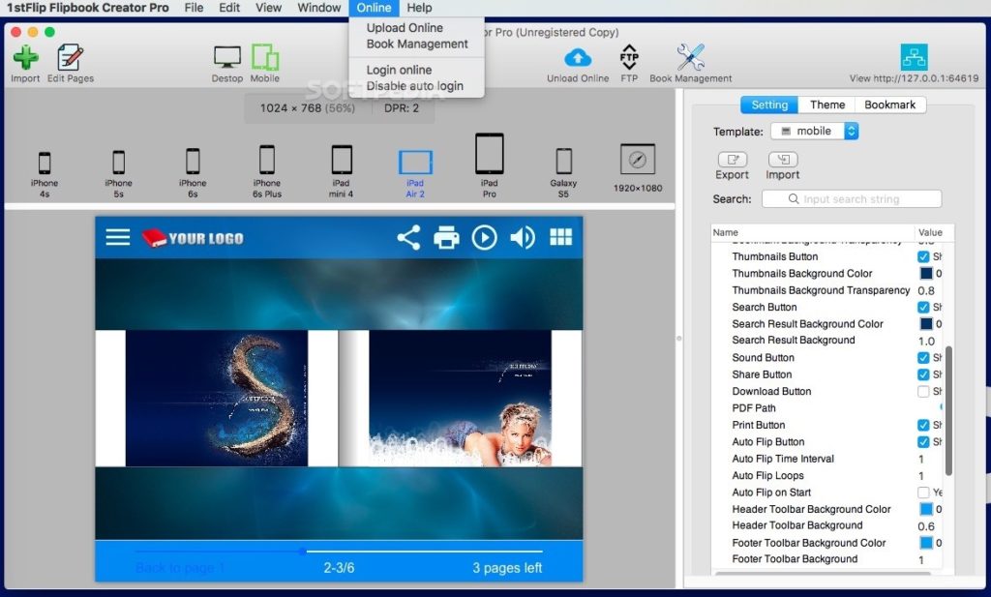This screenshot has height=597, width=991.
Task: Click the 1024 × 768 resolution label
Action: pyautogui.click(x=307, y=108)
